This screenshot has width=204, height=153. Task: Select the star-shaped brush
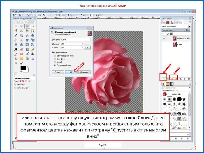point(184,99)
